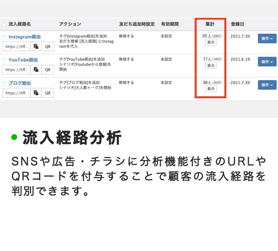Click the 流入経路名 column header
The width and height of the screenshot is (278, 251).
tap(20, 24)
